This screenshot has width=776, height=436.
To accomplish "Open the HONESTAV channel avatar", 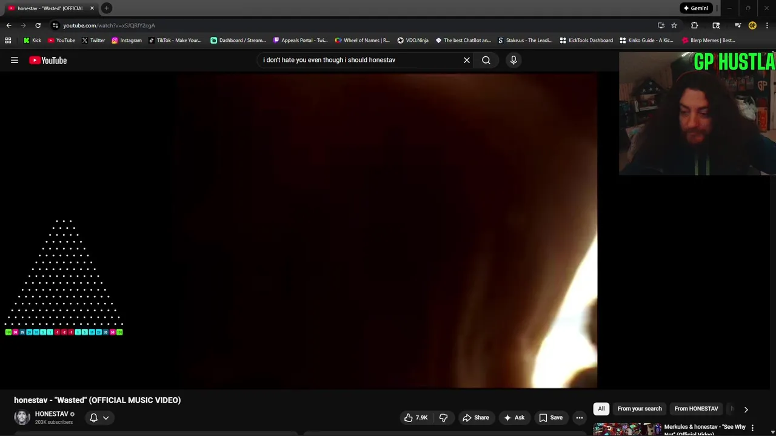I will (x=22, y=418).
